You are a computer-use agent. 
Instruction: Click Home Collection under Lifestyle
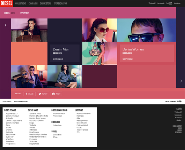[83, 113]
